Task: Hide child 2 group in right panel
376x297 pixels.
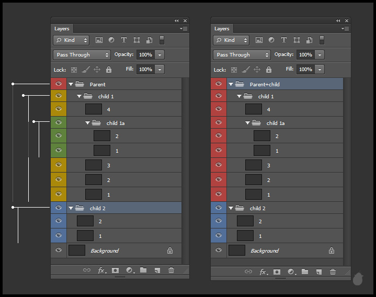Action: [219, 208]
